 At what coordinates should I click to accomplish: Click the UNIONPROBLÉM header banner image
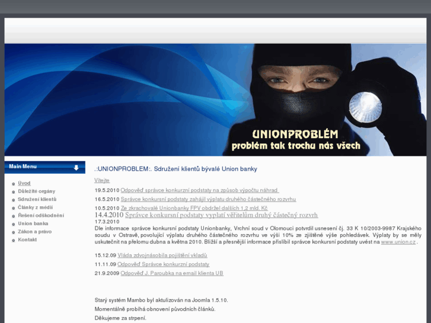coord(216,100)
